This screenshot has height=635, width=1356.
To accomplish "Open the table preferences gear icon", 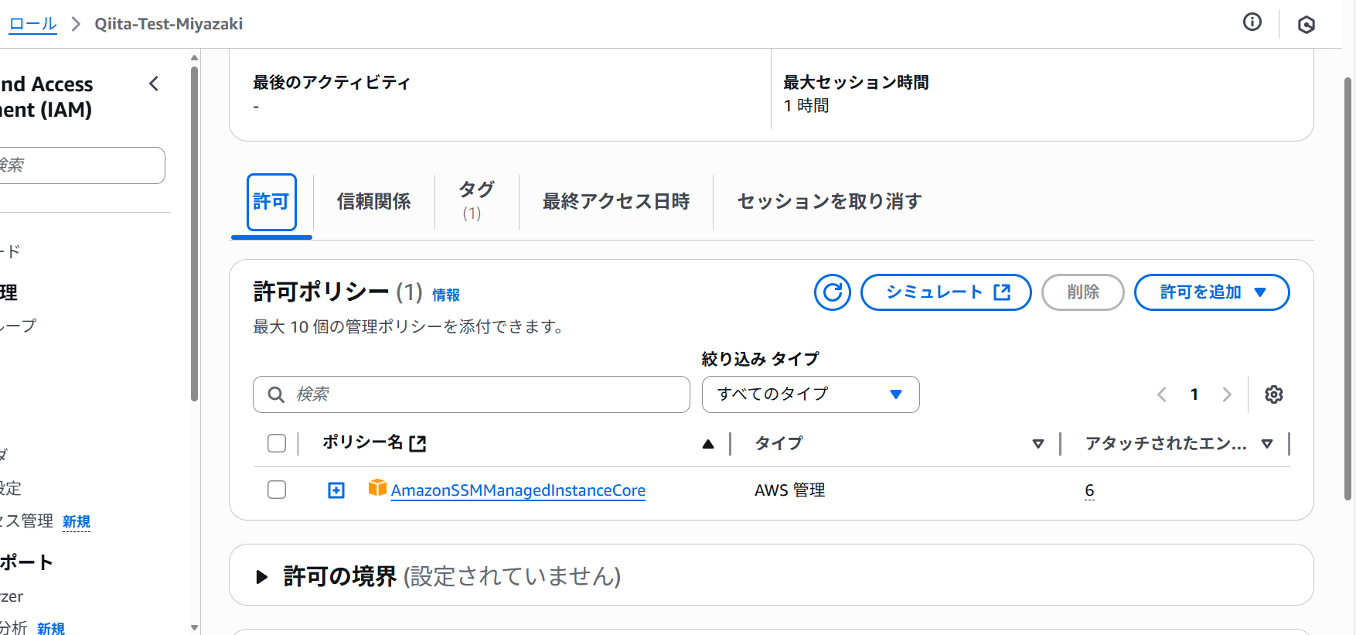I will 1274,394.
